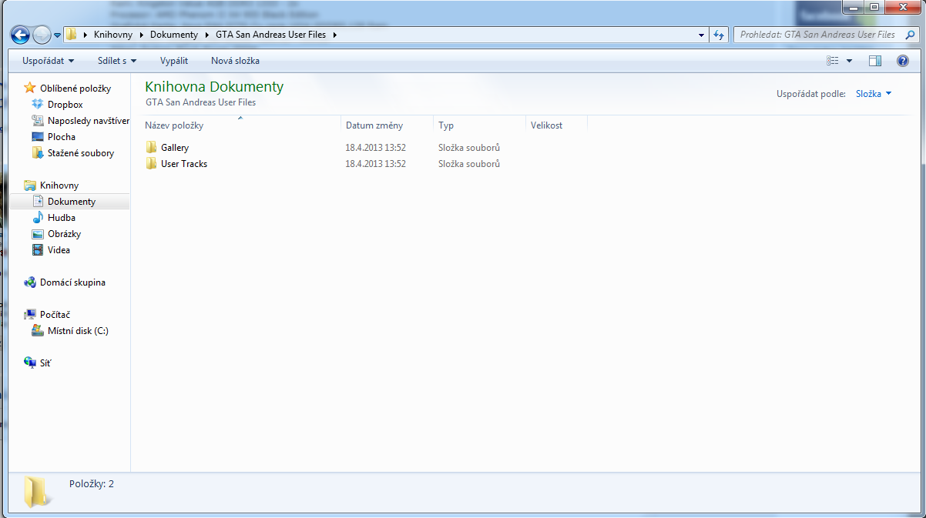Screen dimensions: 926x518
Task: Click the Plocha desktop icon
Action: click(38, 136)
